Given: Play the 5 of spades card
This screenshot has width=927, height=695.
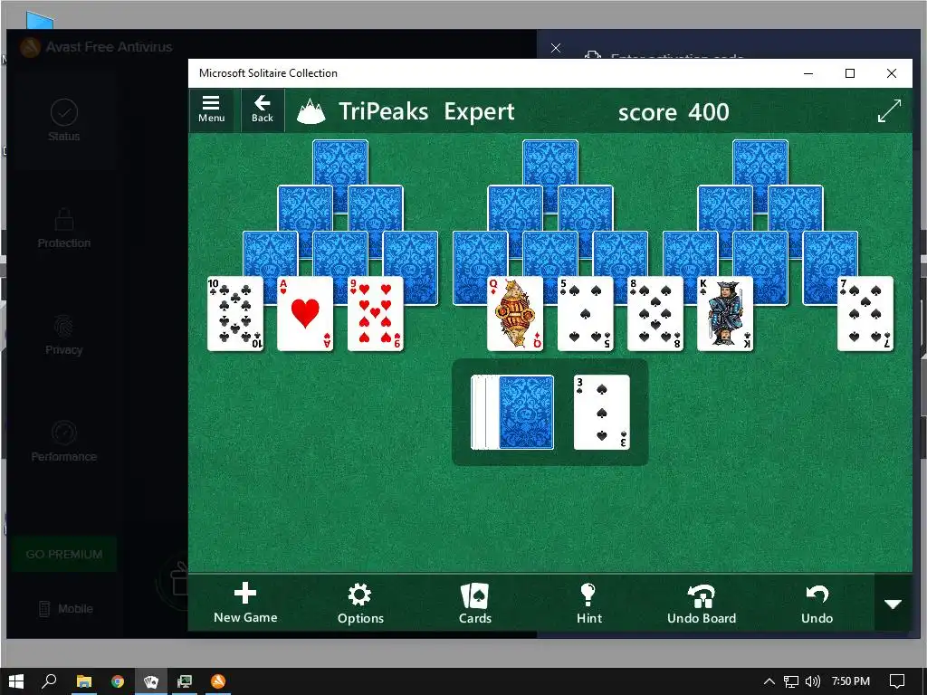Looking at the screenshot, I should 586,314.
